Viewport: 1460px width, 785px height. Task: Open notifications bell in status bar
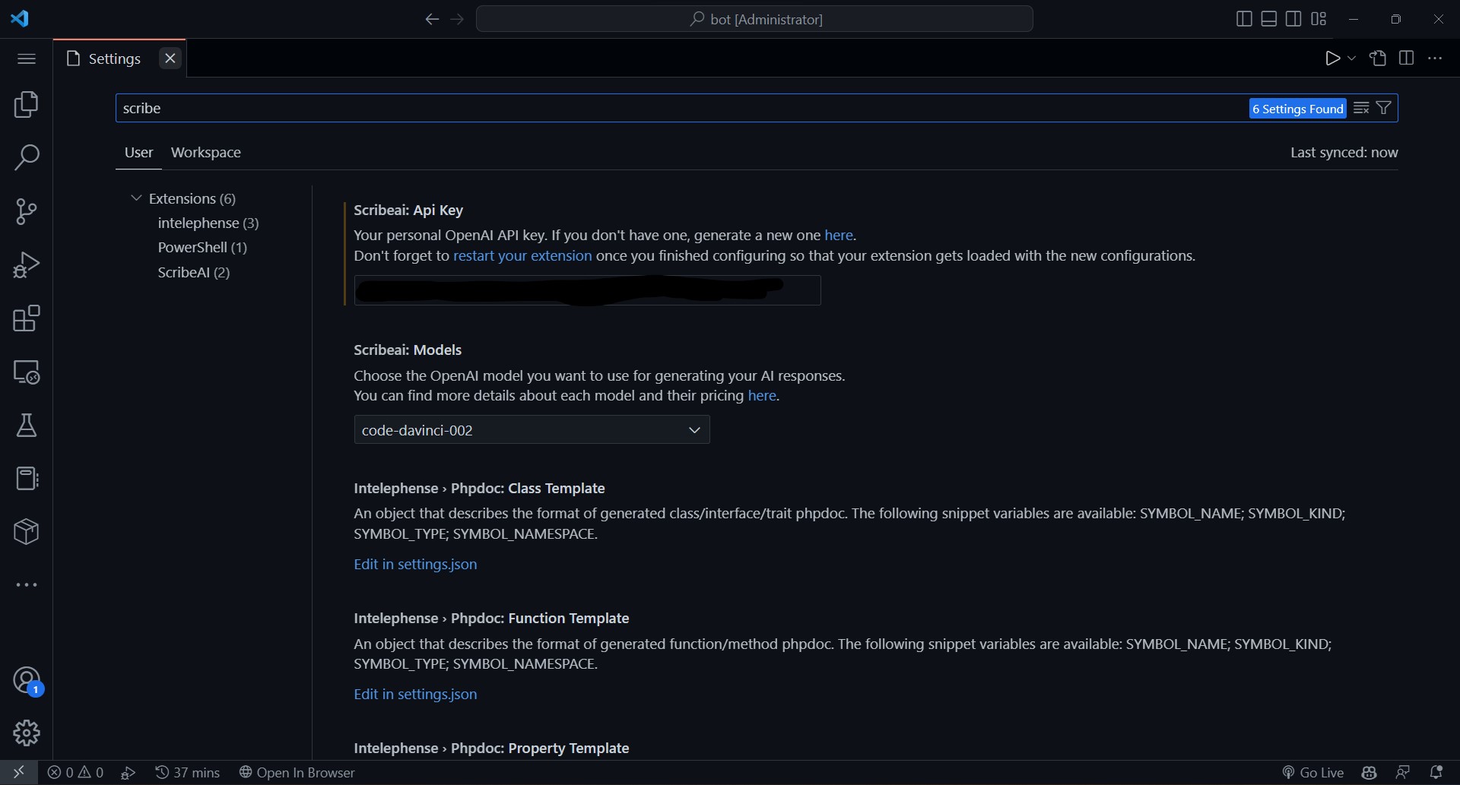[x=1436, y=772]
